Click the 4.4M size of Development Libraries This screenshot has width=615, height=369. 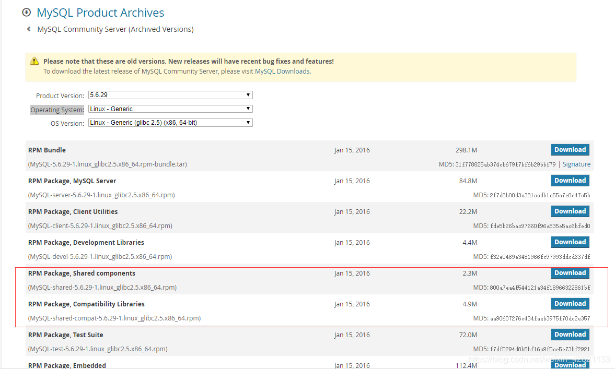click(x=470, y=243)
